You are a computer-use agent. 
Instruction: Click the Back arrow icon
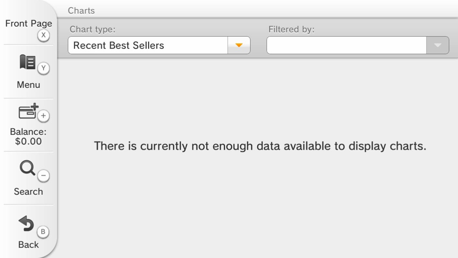click(26, 224)
